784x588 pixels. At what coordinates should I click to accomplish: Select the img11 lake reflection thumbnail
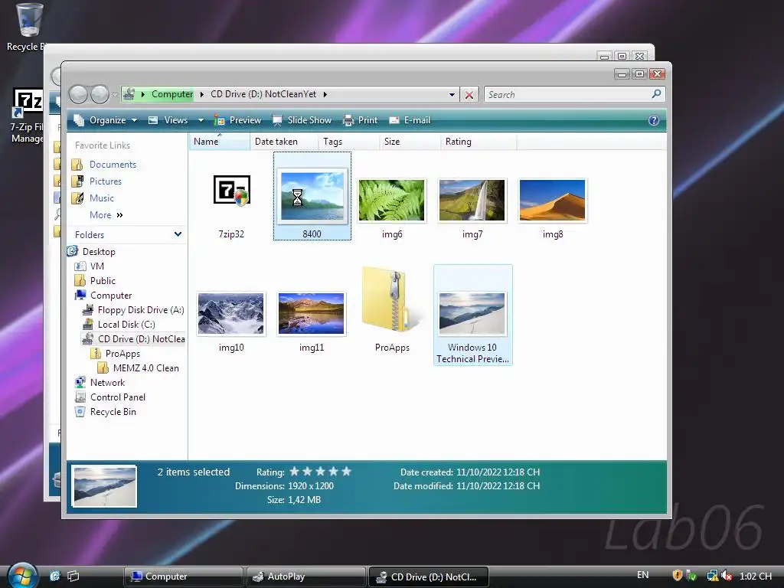point(312,313)
